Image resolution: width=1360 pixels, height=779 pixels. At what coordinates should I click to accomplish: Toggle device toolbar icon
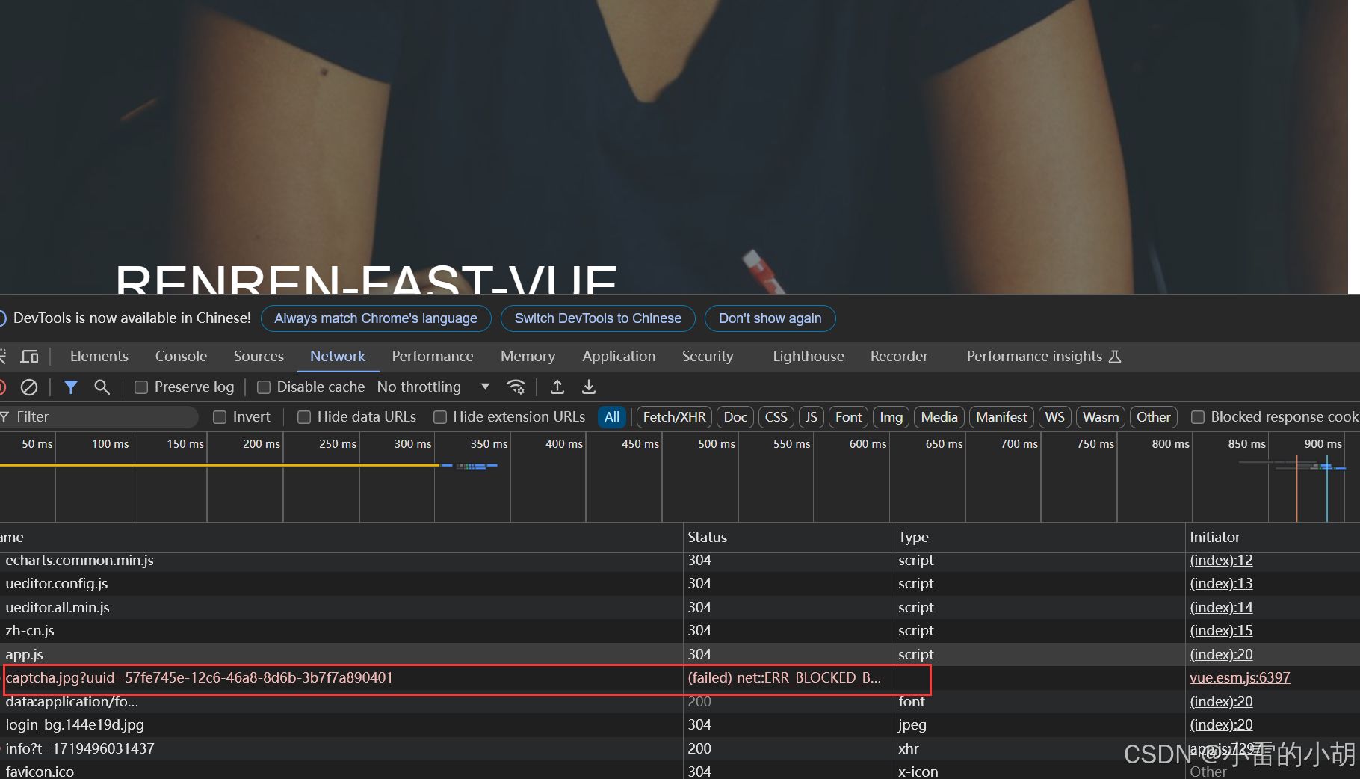30,357
